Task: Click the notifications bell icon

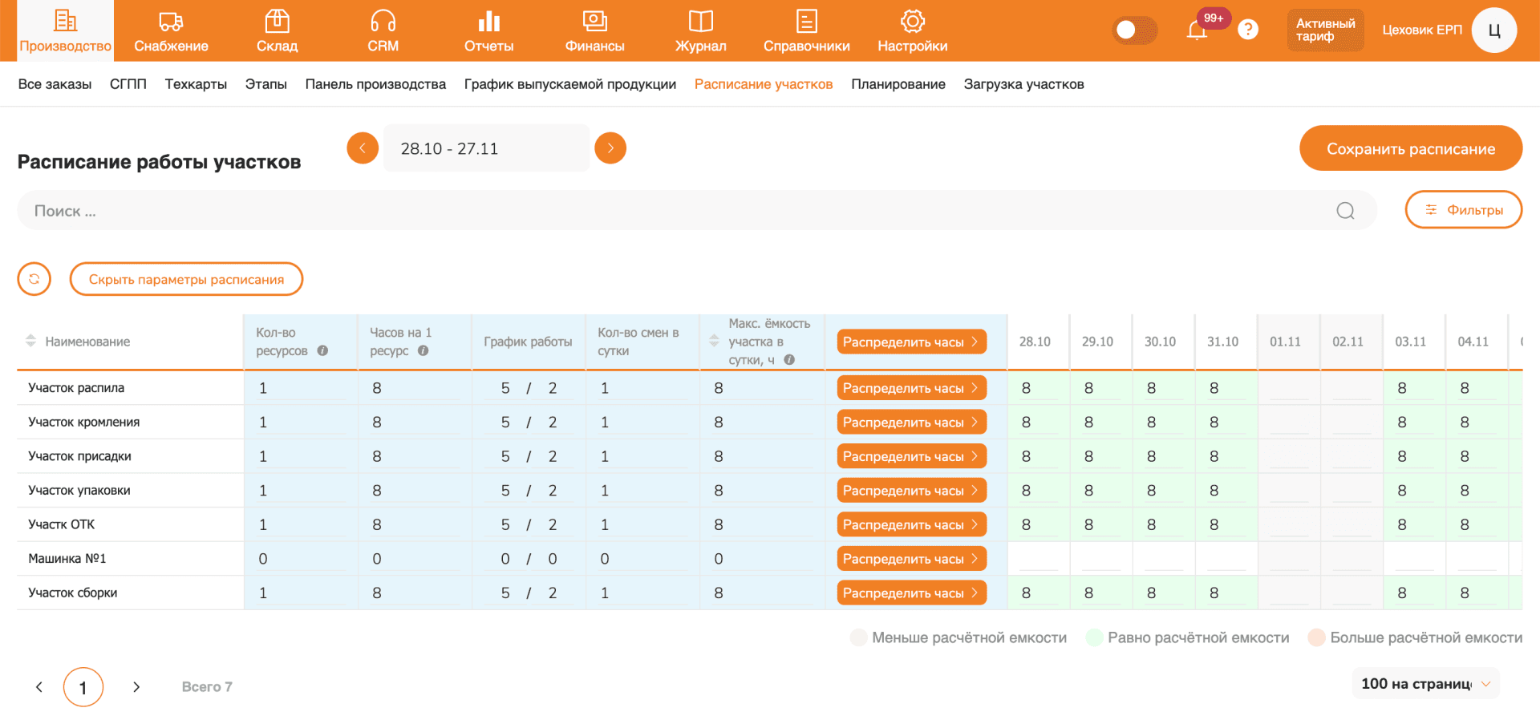Action: [x=1196, y=30]
